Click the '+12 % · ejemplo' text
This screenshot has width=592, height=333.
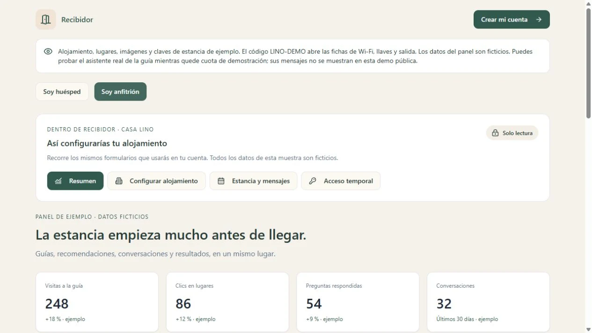(196, 319)
